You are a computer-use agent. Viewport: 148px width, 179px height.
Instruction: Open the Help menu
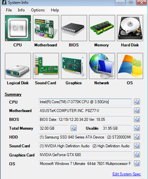pyautogui.click(x=55, y=10)
